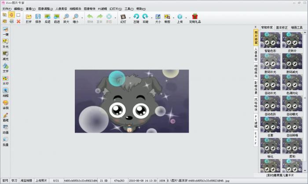
Task: Open the EXIF vertical side tab
Action: point(256,138)
